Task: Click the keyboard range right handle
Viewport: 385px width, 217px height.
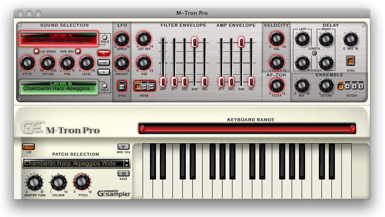Action: click(x=353, y=129)
